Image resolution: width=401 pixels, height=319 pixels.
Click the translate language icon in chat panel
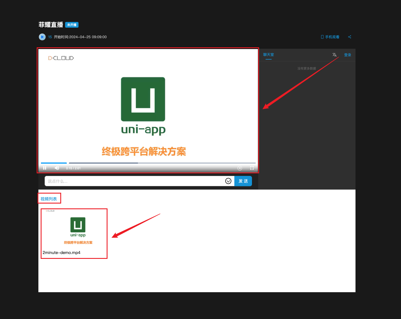tap(334, 55)
